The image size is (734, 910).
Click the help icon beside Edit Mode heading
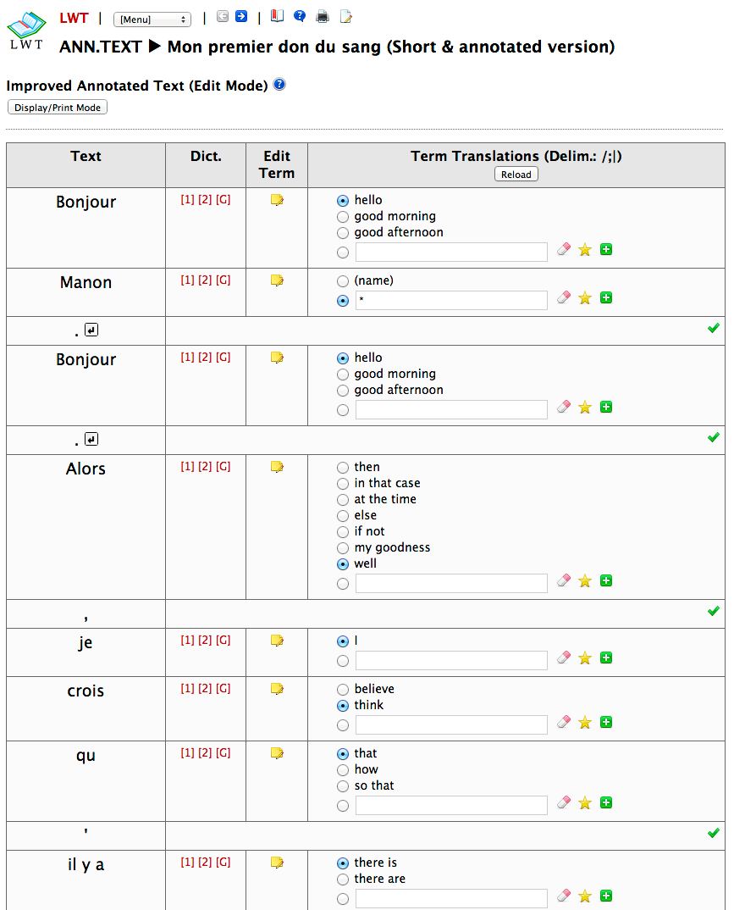tap(279, 85)
